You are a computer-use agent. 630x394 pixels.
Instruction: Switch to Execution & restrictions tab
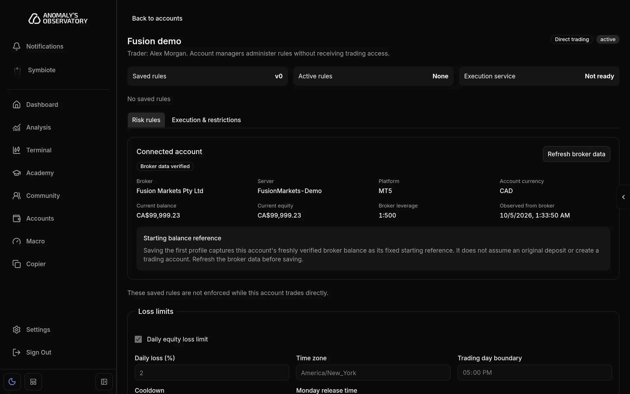tap(206, 120)
